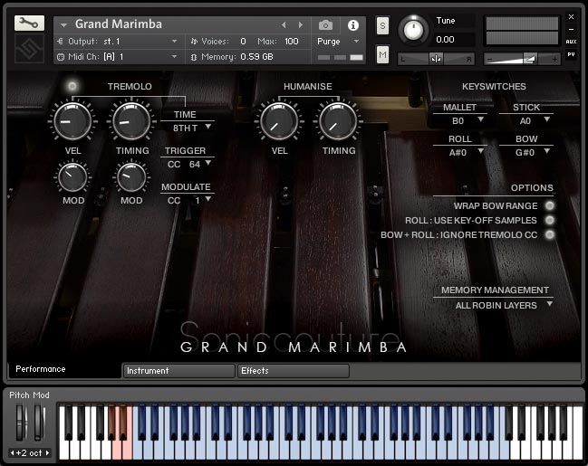The height and width of the screenshot is (466, 588).
Task: Enable Wrap Bow Range option
Action: pos(550,205)
